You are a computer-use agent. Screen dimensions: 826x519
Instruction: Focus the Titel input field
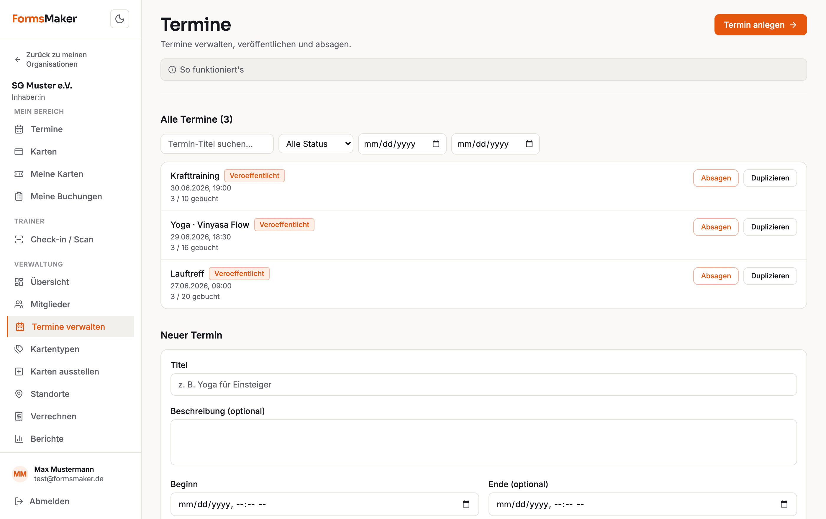point(484,385)
